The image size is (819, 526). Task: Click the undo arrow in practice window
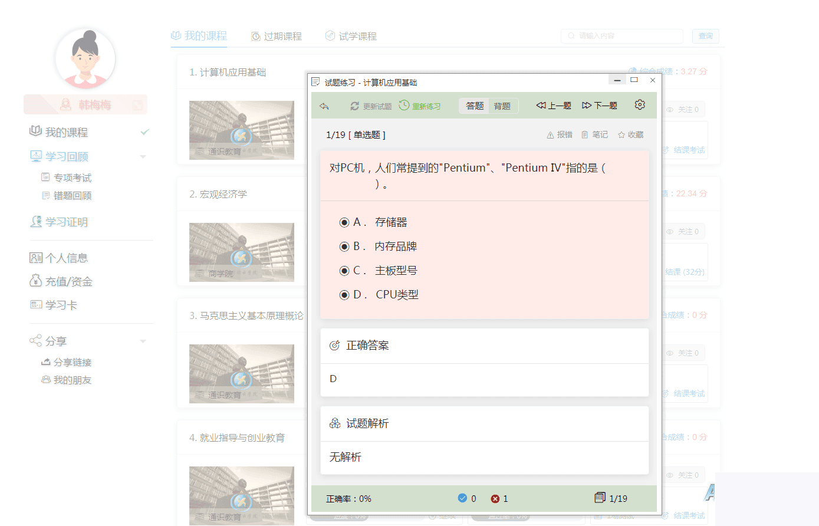(x=324, y=104)
